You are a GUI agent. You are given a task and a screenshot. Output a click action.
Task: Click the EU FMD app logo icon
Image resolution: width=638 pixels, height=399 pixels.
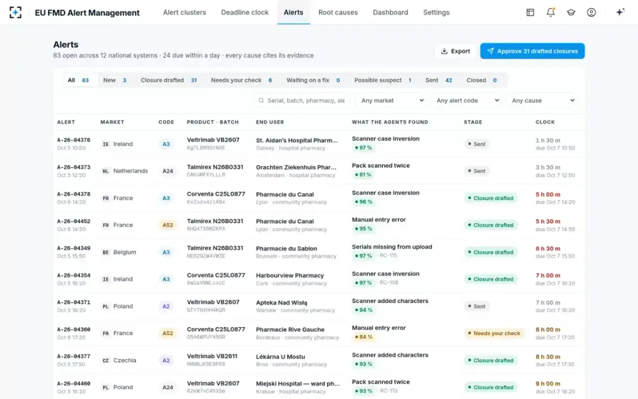click(15, 12)
